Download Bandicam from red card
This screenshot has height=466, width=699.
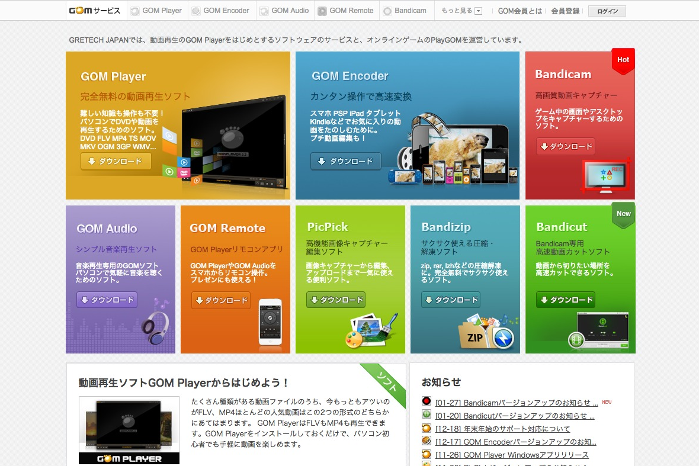tap(566, 146)
